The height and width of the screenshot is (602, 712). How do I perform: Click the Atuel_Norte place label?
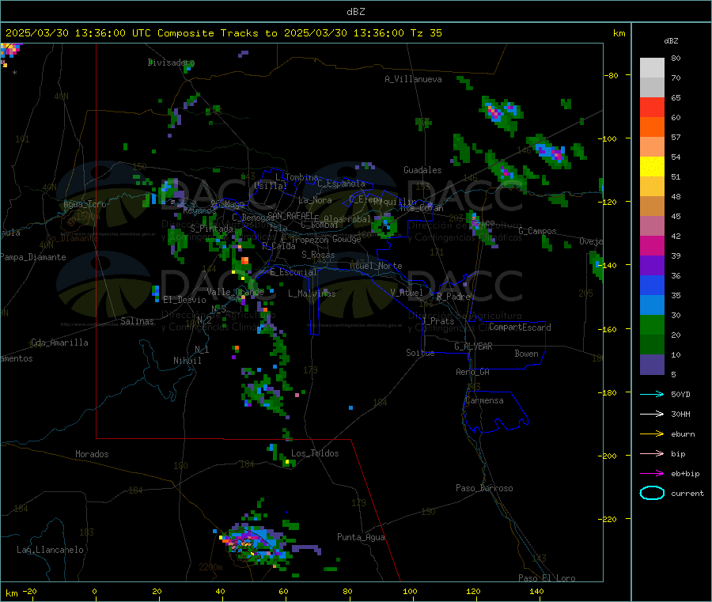pyautogui.click(x=376, y=266)
